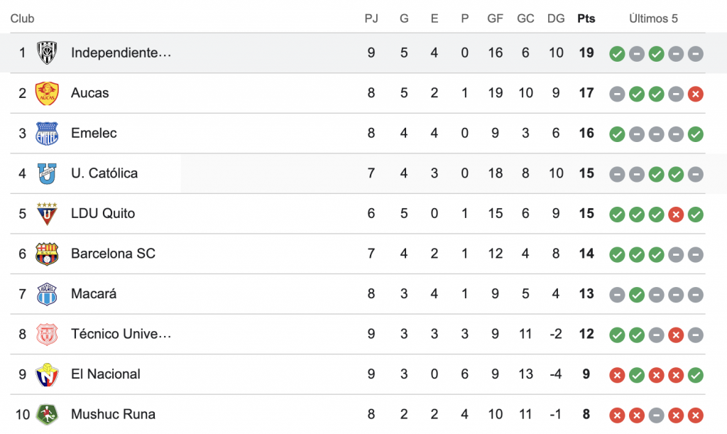Click the Aucas club crest icon
This screenshot has width=727, height=434.
pos(47,93)
